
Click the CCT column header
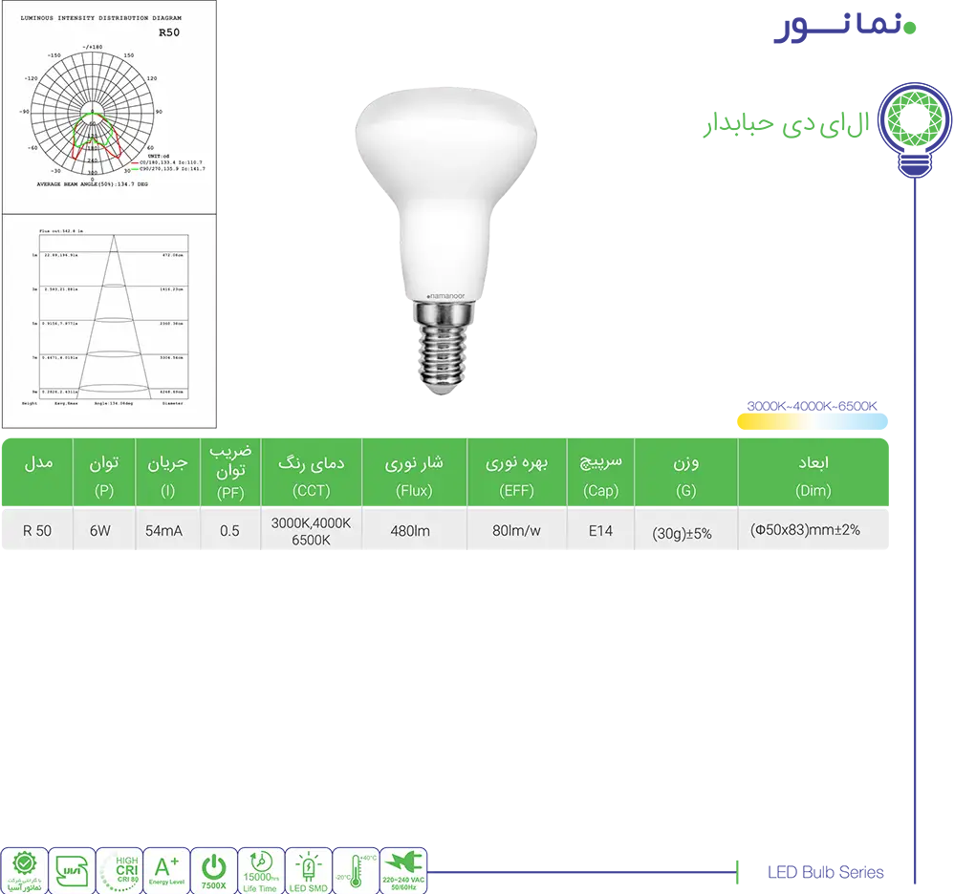coord(311,475)
